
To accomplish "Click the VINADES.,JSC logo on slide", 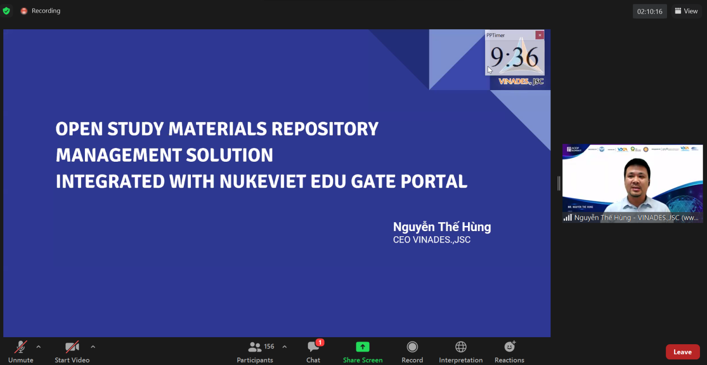I will (521, 82).
